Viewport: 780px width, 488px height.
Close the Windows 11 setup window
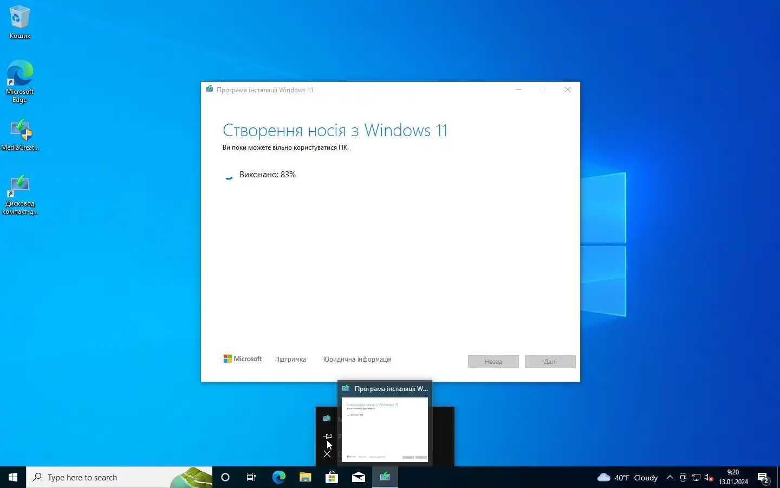click(568, 89)
